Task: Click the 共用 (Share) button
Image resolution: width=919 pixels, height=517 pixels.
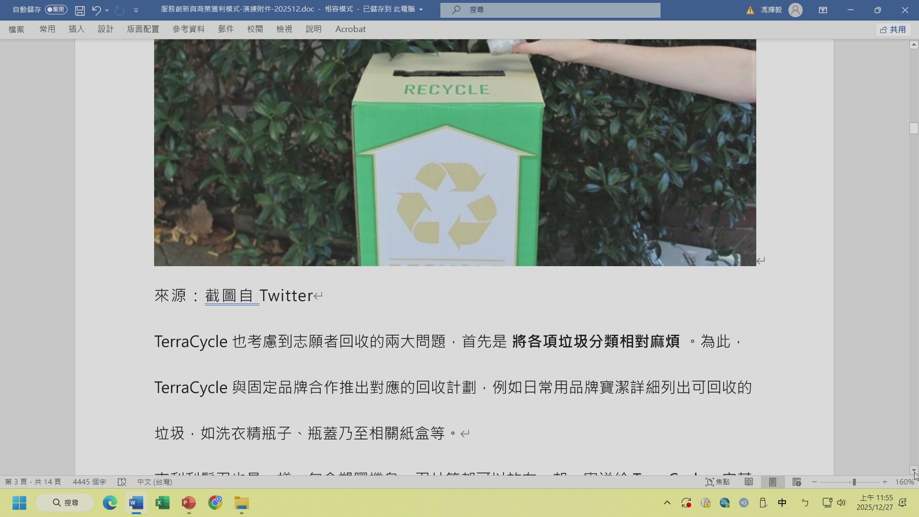Action: [x=893, y=30]
